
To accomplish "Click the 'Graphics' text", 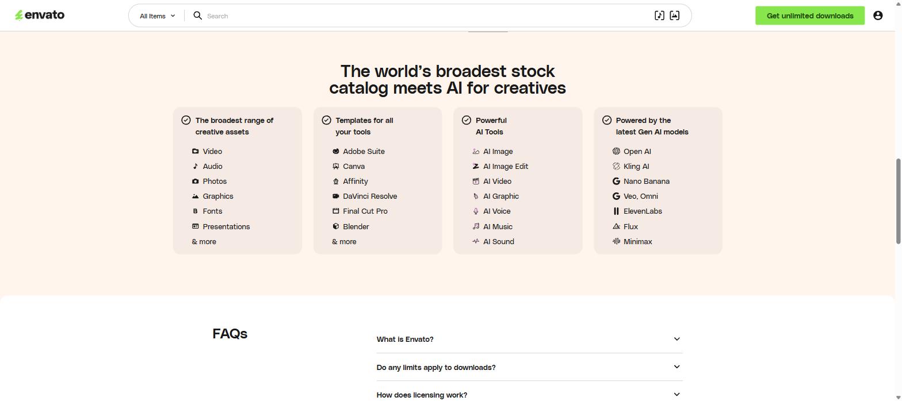I will 218,196.
